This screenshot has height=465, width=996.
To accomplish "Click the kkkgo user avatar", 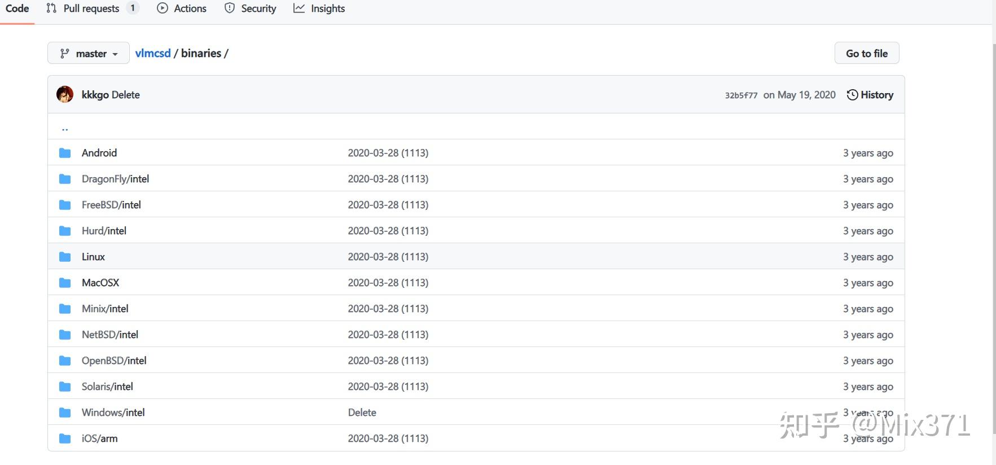I will (x=65, y=94).
